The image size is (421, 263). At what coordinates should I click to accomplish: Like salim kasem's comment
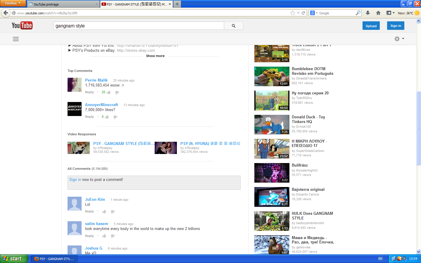104,236
